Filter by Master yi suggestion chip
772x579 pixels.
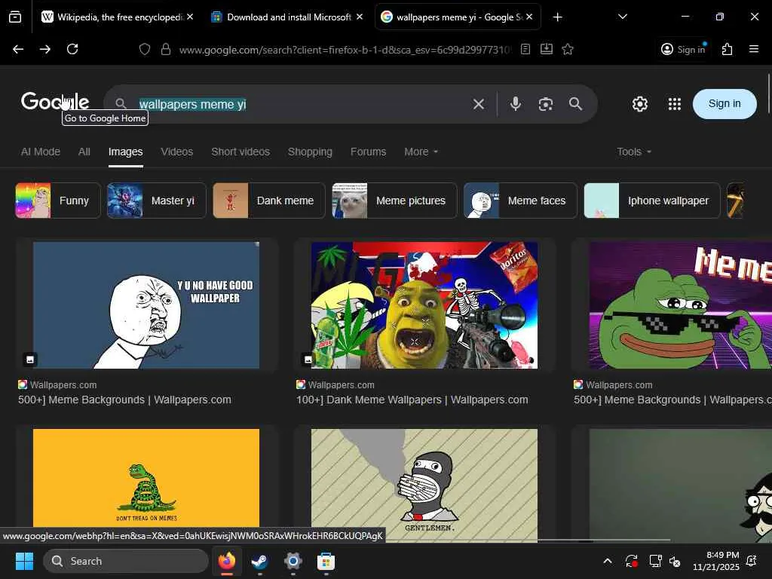[x=157, y=201]
